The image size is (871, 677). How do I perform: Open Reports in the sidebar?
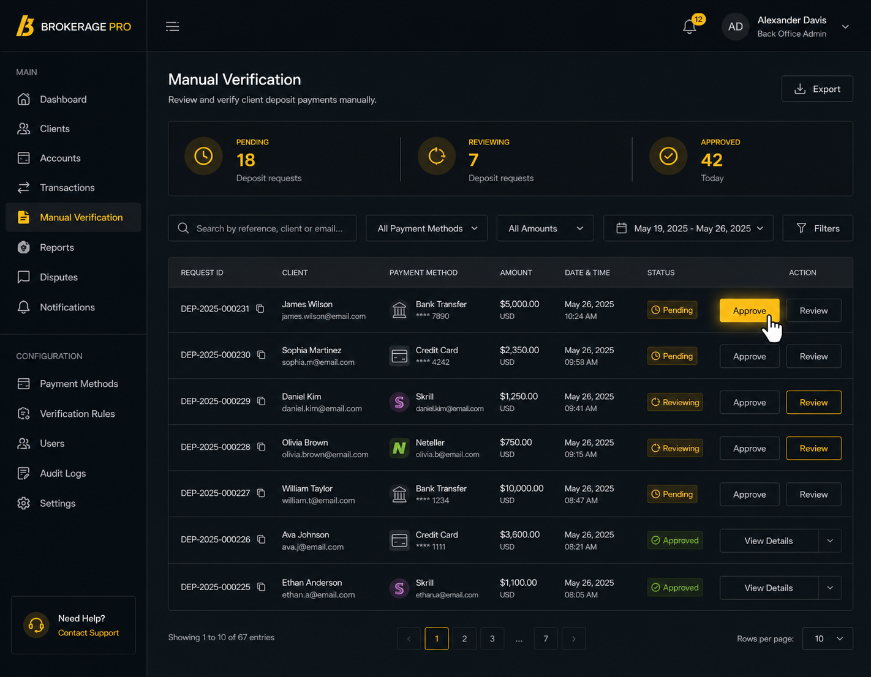tap(74, 247)
